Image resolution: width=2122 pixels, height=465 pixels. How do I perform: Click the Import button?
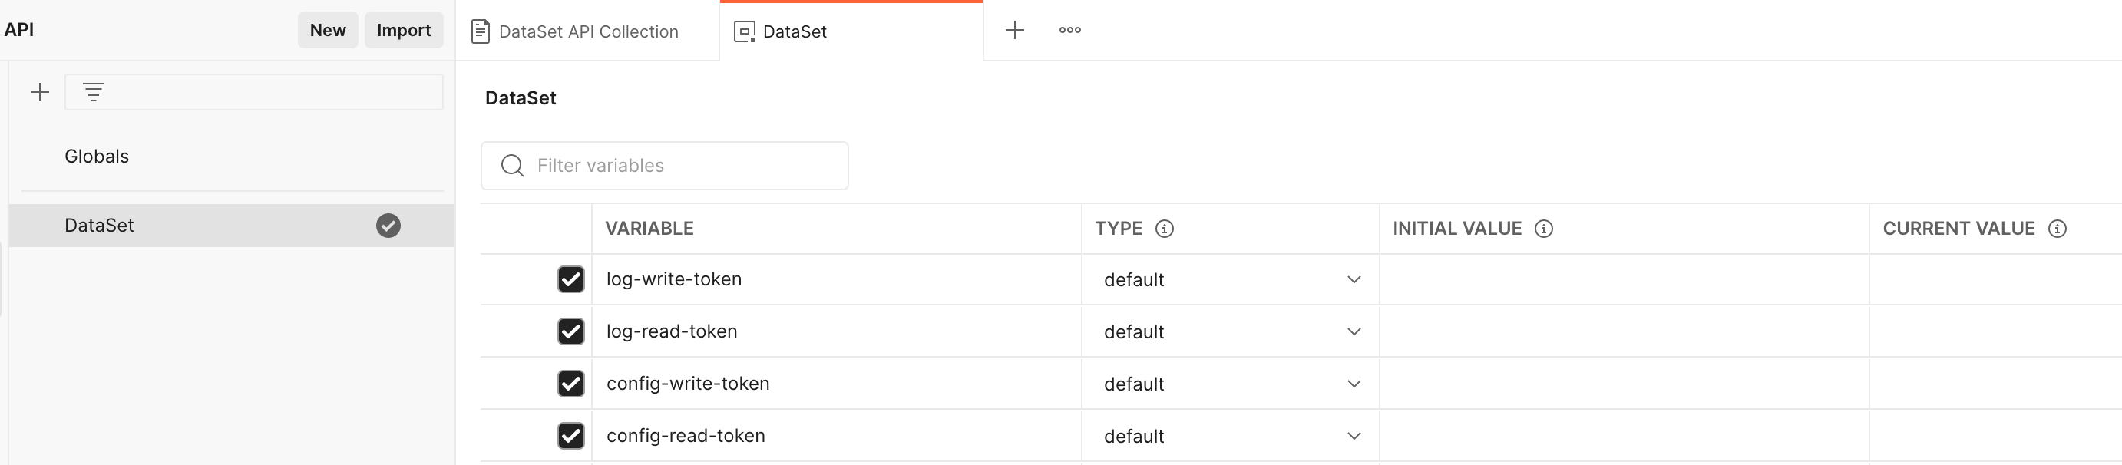(404, 31)
